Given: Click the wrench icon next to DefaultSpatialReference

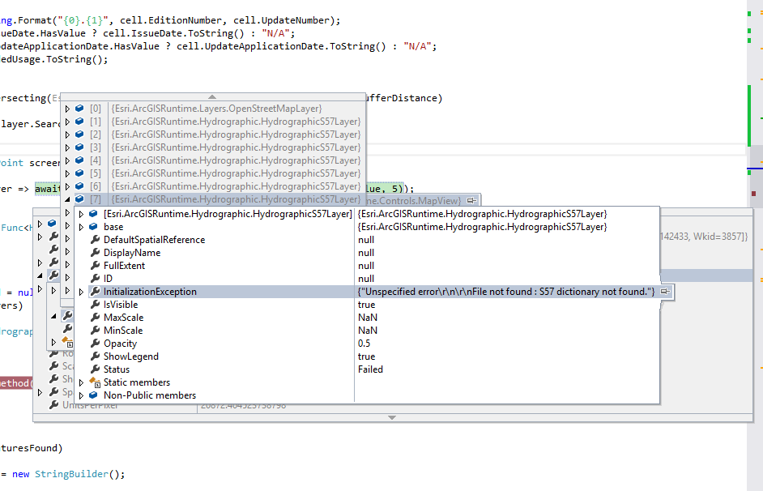Looking at the screenshot, I should pos(95,239).
